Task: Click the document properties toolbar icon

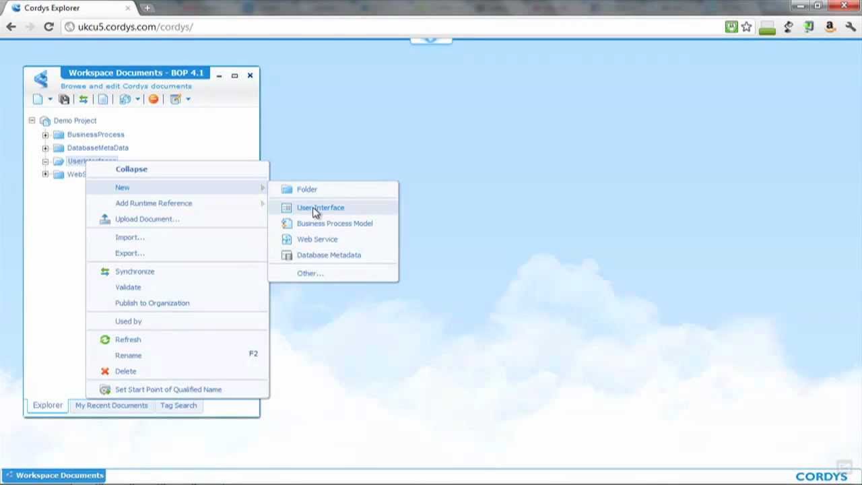Action: click(x=103, y=99)
